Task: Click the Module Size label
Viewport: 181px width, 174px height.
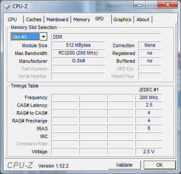Action: pos(35,45)
